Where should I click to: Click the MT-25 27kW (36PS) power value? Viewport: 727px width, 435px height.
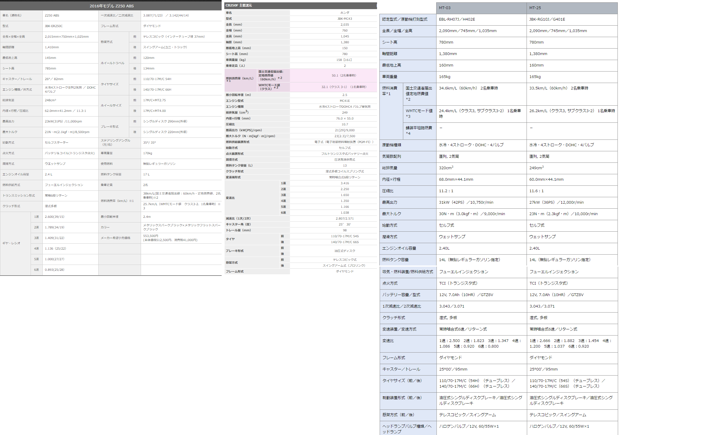pyautogui.click(x=556, y=202)
